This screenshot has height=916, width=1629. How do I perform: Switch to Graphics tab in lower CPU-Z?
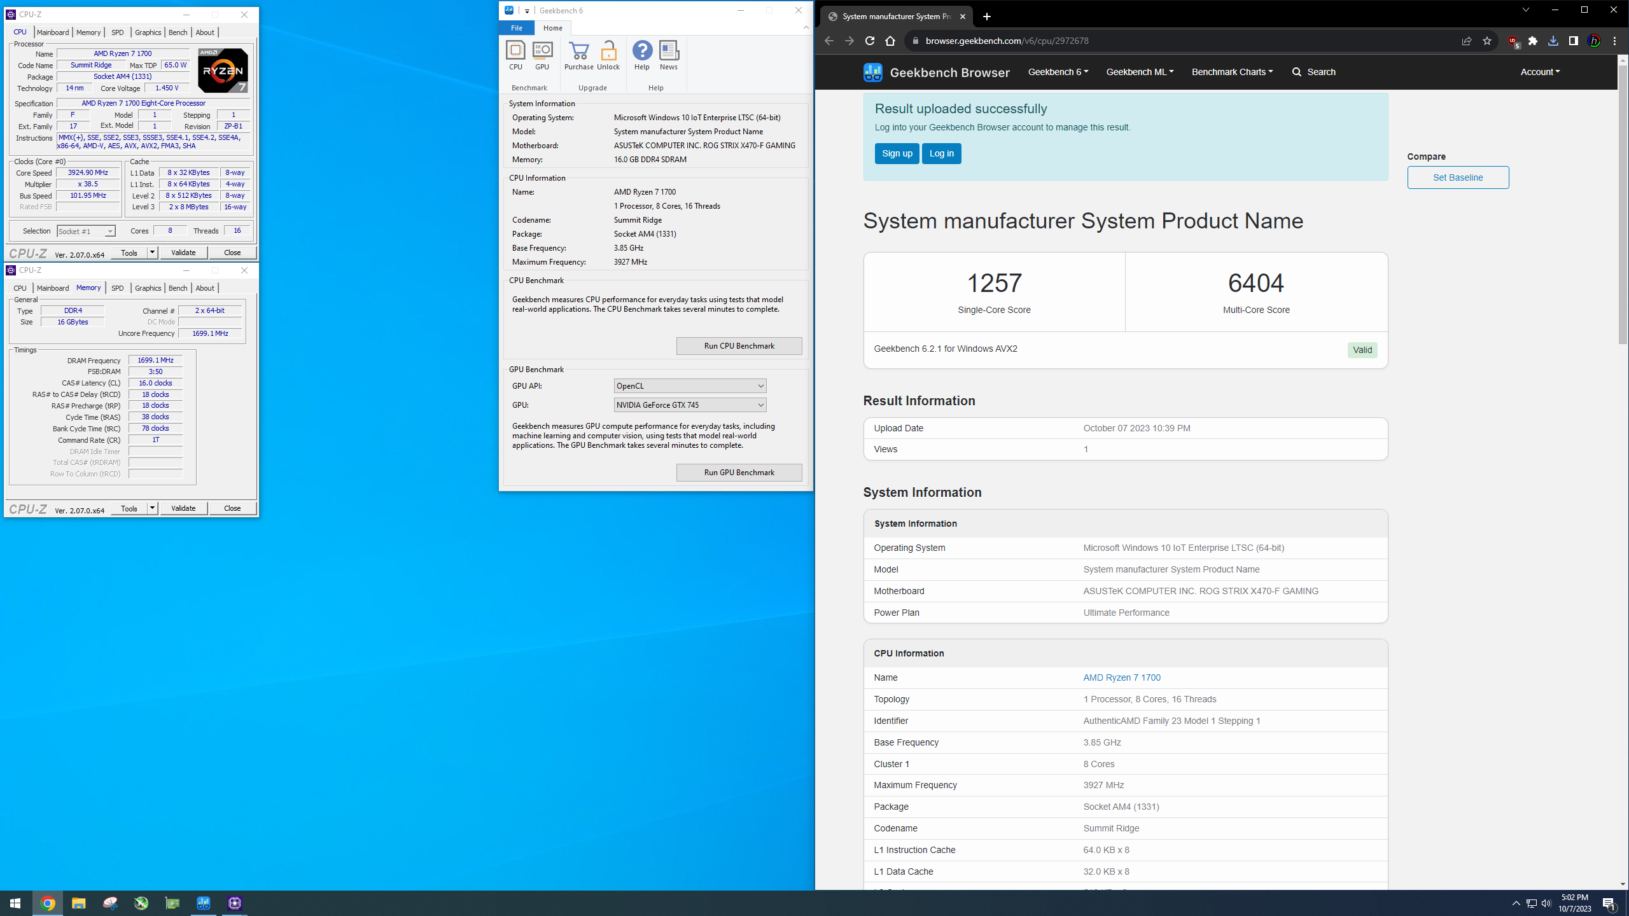click(x=148, y=288)
